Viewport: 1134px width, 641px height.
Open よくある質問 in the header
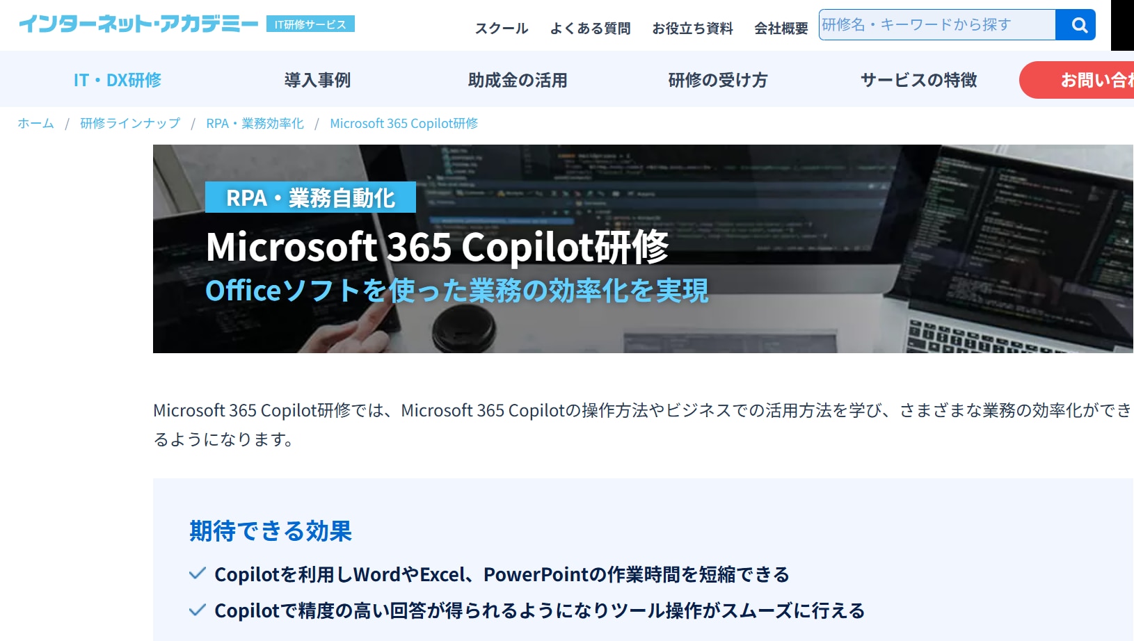coord(590,29)
